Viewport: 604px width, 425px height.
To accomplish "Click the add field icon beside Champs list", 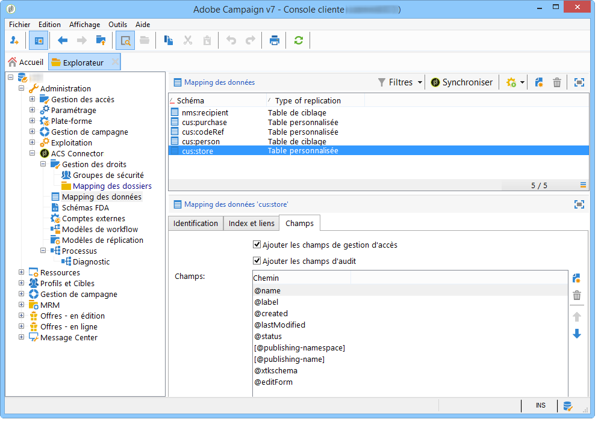I will tap(576, 278).
